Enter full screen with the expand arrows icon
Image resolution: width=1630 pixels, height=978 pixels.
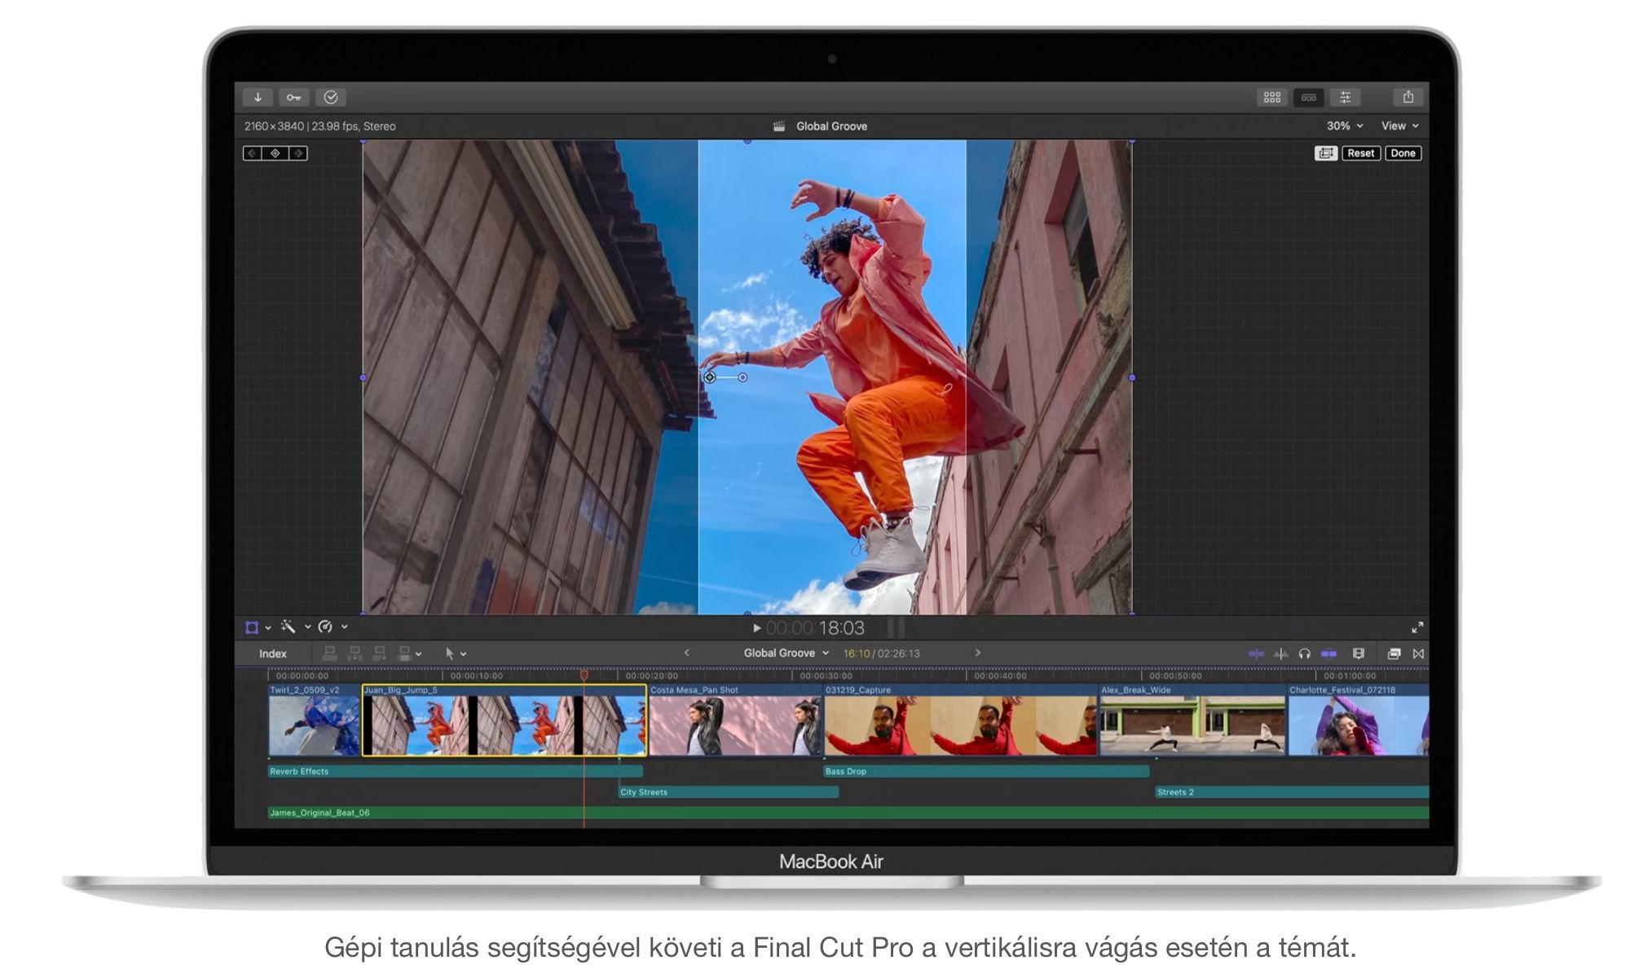1417,628
